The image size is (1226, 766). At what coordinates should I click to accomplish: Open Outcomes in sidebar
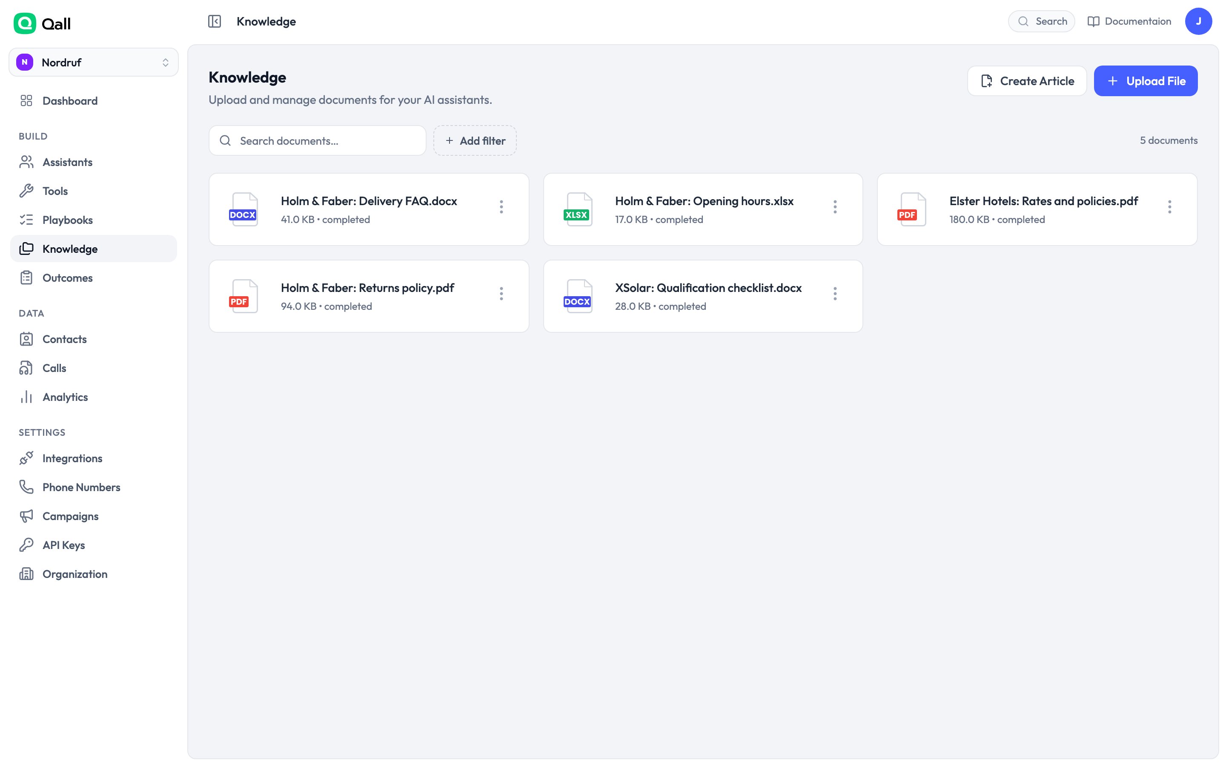tap(94, 277)
